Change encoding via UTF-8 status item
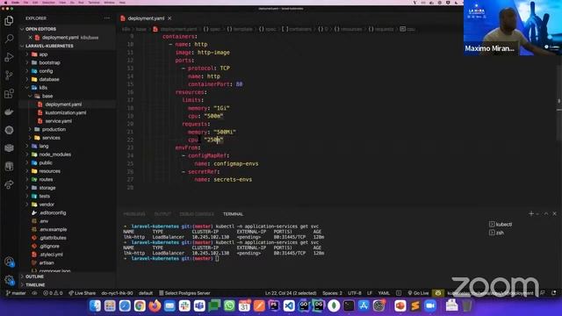The image size is (562, 316). click(355, 293)
